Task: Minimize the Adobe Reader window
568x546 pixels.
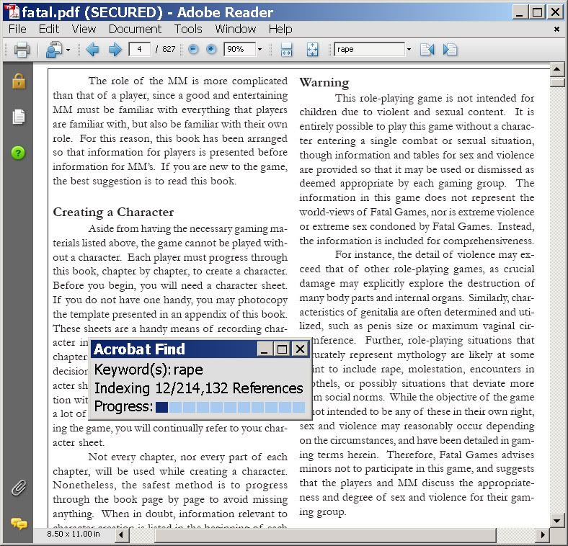Action: click(x=520, y=12)
